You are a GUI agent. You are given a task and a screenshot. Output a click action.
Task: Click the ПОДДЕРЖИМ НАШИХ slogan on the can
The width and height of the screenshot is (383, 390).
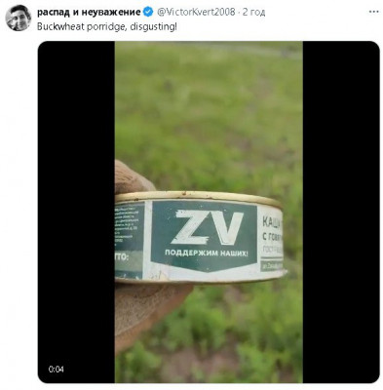tap(207, 253)
